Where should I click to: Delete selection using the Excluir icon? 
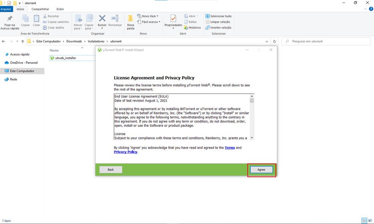coord(102,22)
